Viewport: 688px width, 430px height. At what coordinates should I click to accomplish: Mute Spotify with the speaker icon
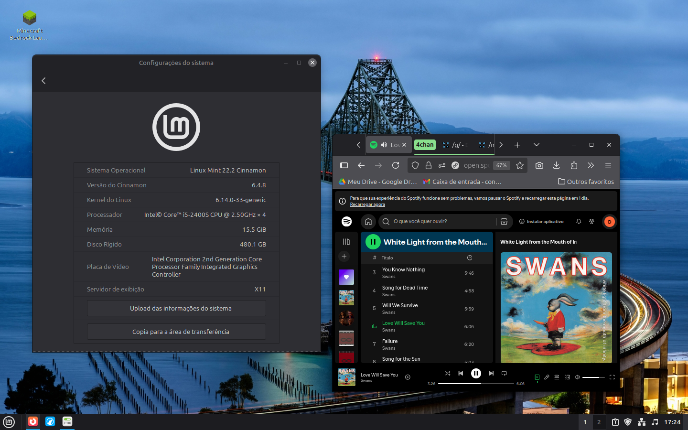click(577, 377)
